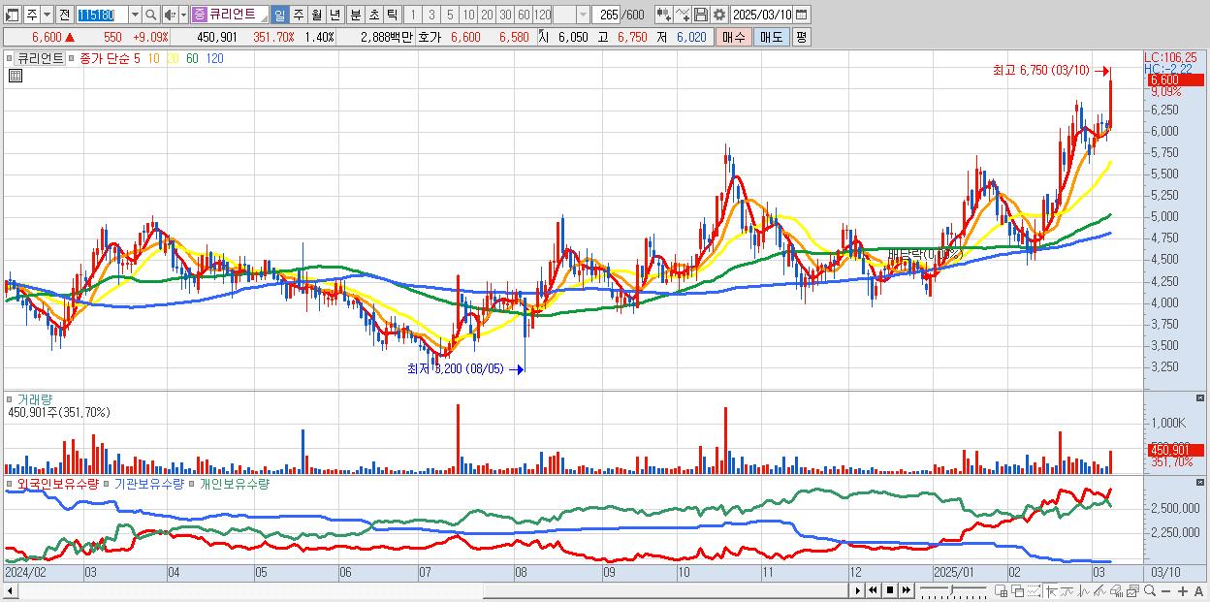Toggle interval button 10

coord(468,15)
